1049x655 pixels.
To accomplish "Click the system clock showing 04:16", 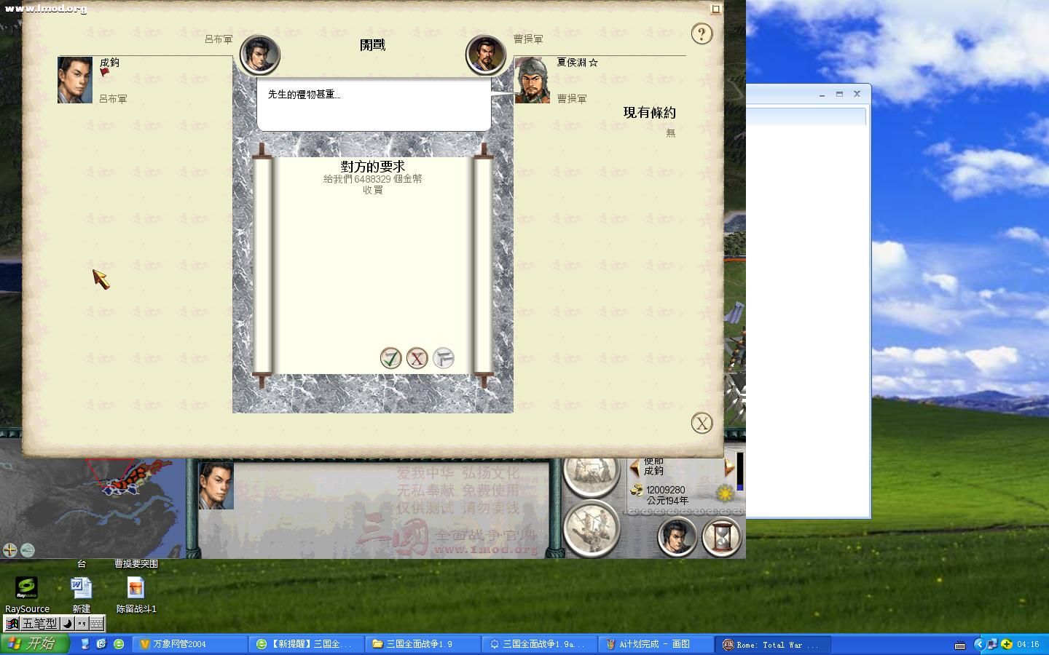I will [x=1028, y=644].
